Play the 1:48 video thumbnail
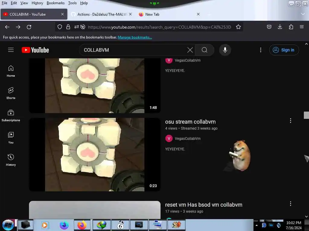Screen dimensions: 309x231 coord(94,86)
